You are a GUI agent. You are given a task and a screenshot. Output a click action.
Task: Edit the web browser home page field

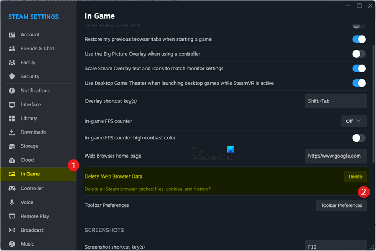336,156
